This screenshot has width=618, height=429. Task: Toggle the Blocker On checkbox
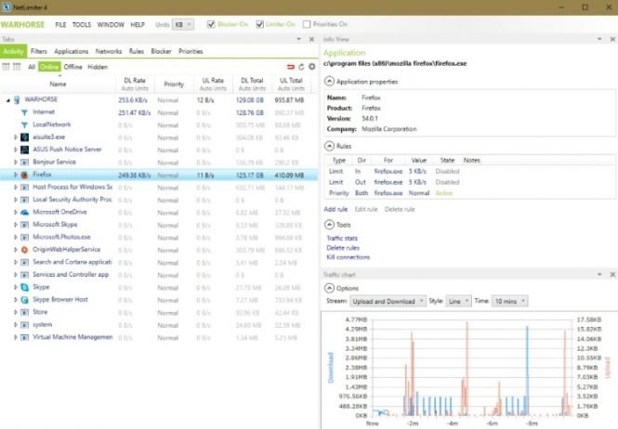[212, 24]
